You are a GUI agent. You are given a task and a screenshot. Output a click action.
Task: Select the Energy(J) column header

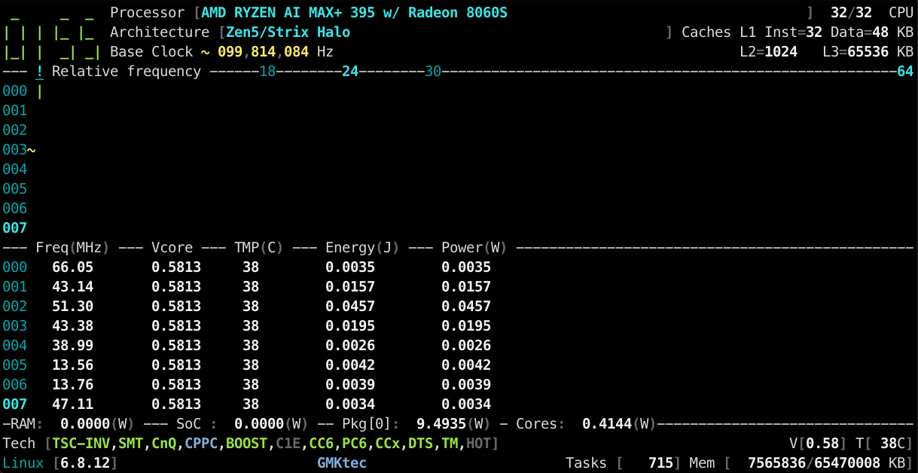tap(362, 248)
